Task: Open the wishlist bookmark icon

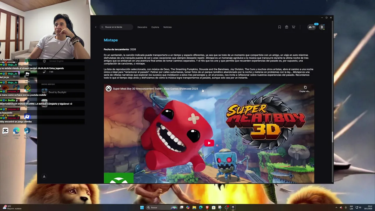Action: (x=279, y=27)
